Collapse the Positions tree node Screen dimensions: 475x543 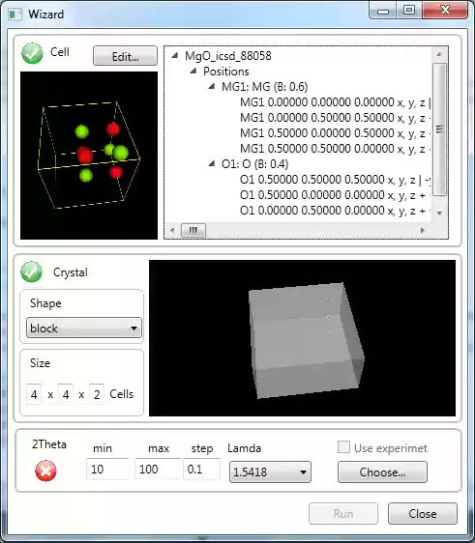(193, 71)
